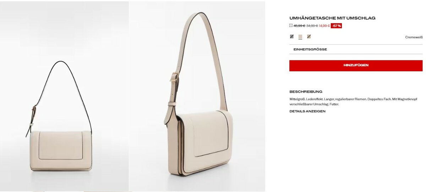The image size is (426, 192).
Task: Add the bag with the Hinzufügen button
Action: click(x=356, y=66)
